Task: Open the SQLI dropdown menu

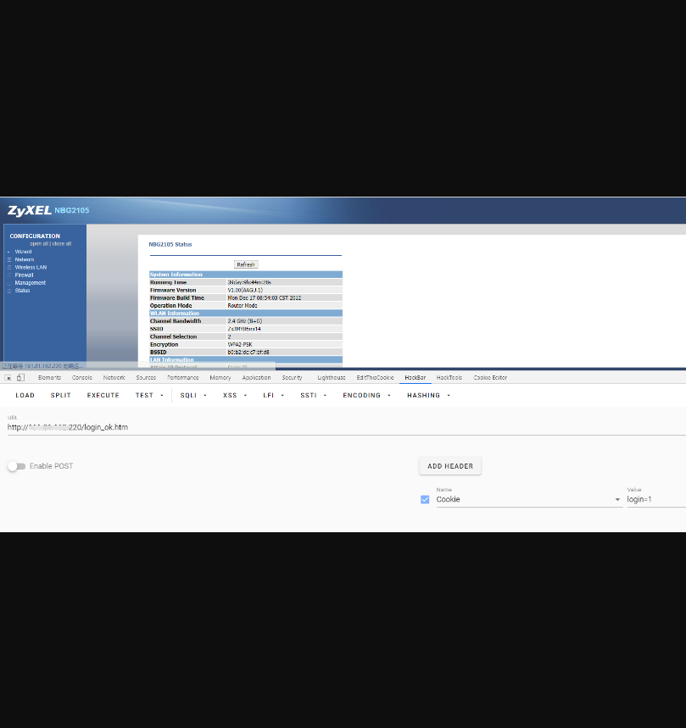Action: click(x=193, y=395)
